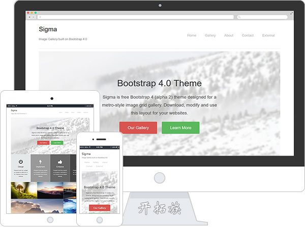
Task: Click the green Learn More button on desktop
Action: click(x=180, y=128)
